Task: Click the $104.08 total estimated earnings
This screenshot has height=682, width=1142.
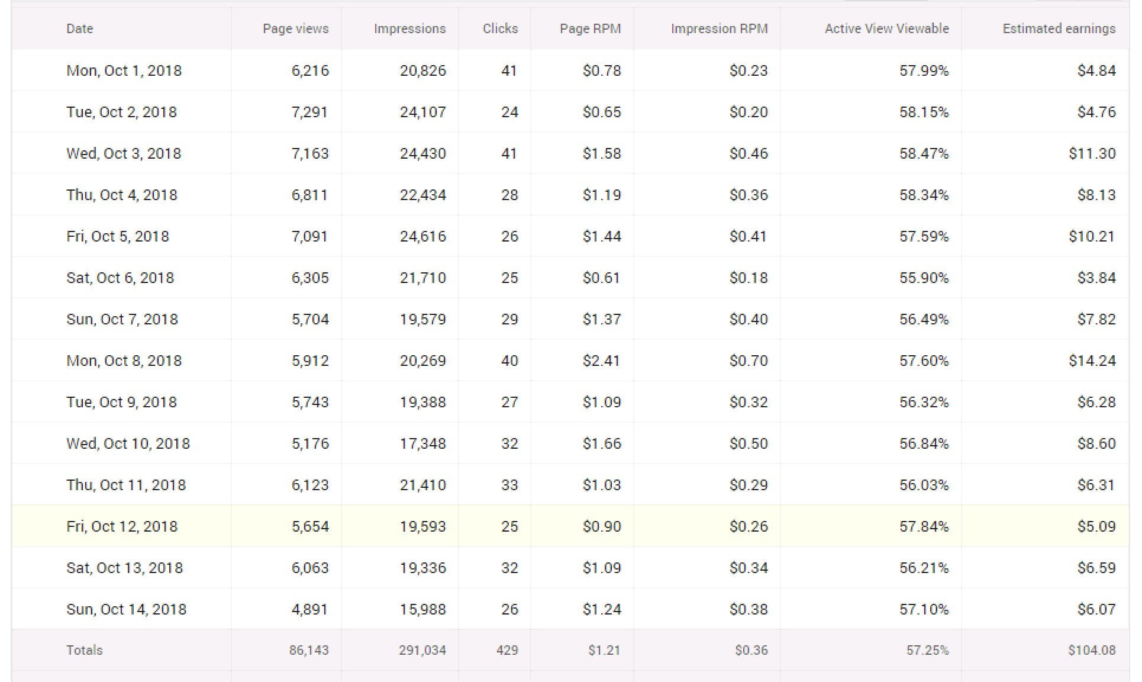Action: [1092, 650]
